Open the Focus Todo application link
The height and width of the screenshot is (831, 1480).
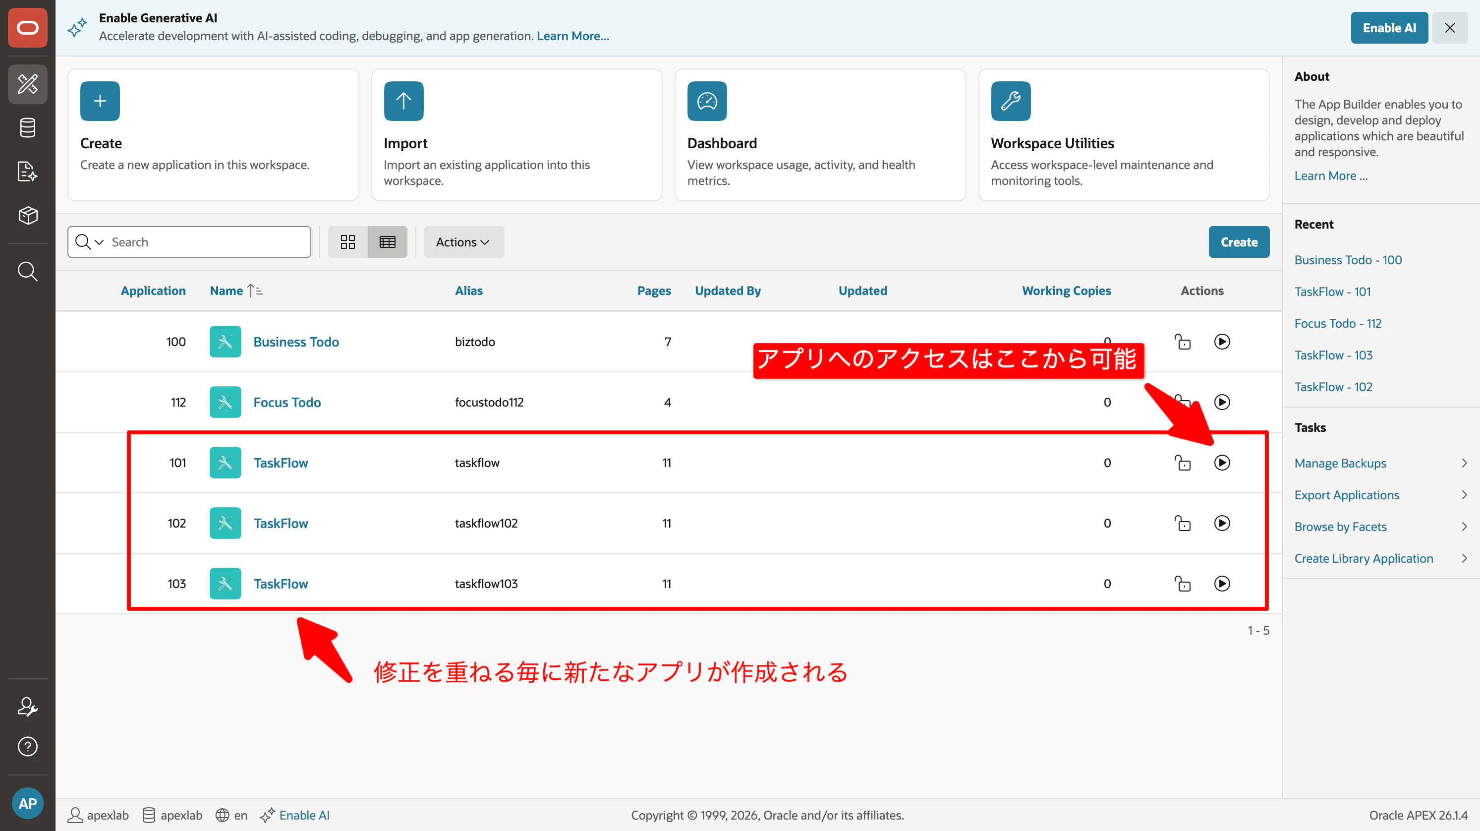pos(286,402)
